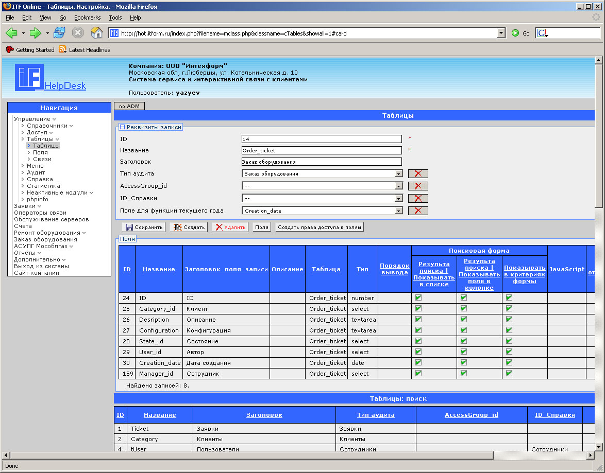
Task: Click the Latest Headlines feed icon
Action: [x=62, y=49]
